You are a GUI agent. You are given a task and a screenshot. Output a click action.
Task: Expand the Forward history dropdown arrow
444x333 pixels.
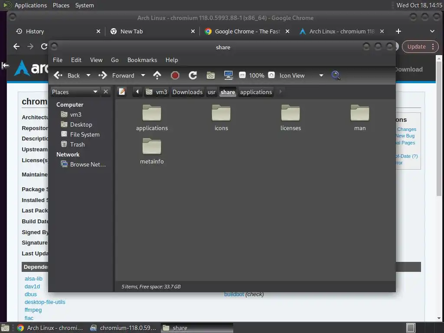[x=143, y=75]
